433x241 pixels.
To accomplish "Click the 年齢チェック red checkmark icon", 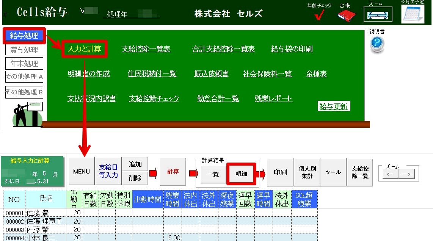I will point(319,15).
